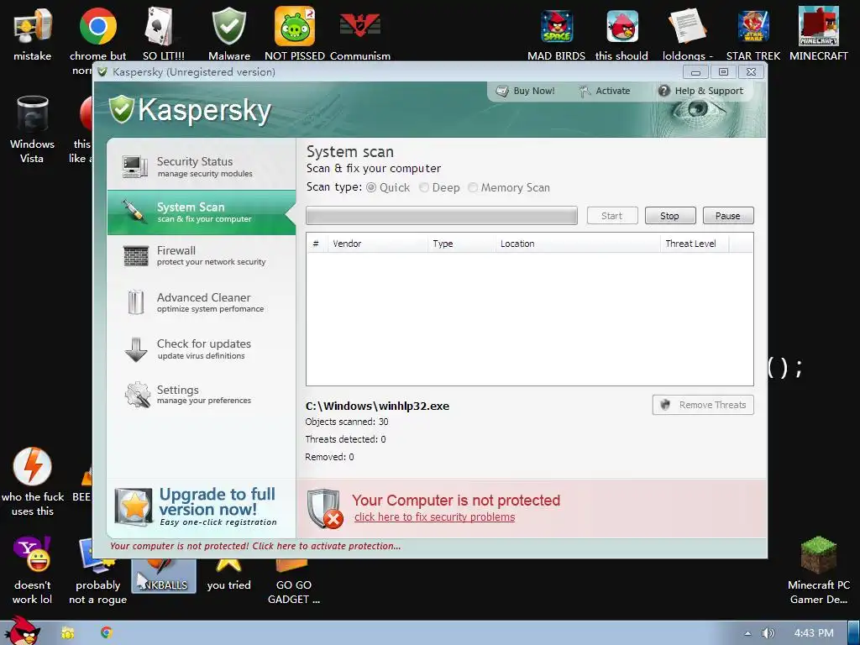
Task: Click the # column header
Action: tap(317, 244)
